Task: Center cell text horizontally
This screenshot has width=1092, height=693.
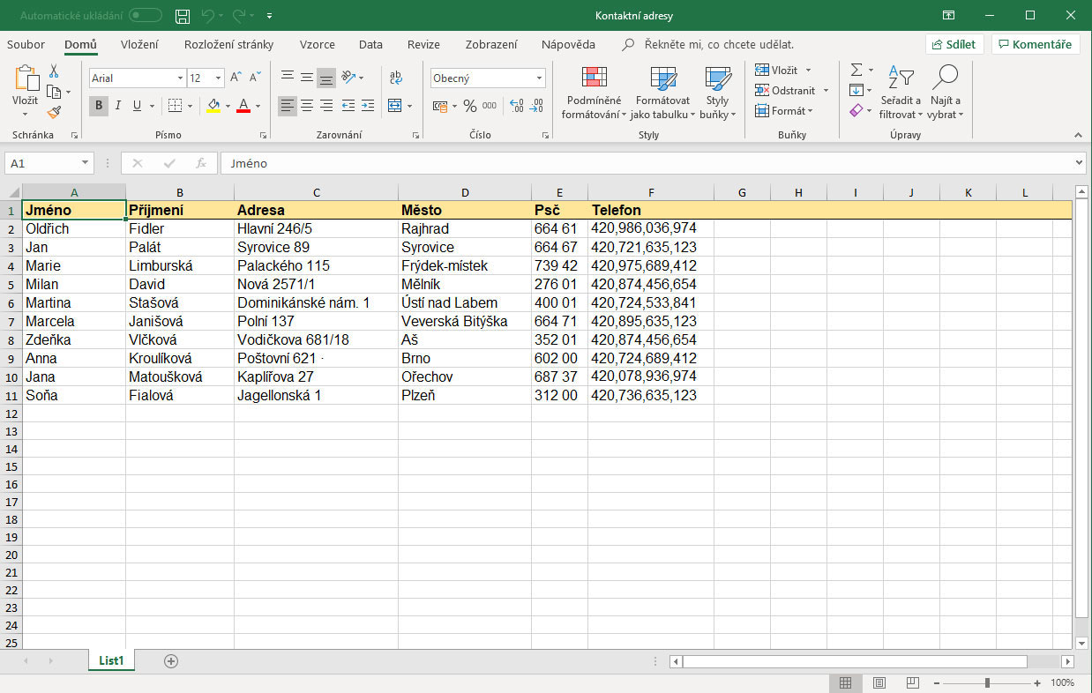Action: click(307, 106)
